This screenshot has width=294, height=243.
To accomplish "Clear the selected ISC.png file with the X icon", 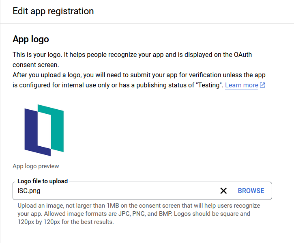I will (223, 191).
